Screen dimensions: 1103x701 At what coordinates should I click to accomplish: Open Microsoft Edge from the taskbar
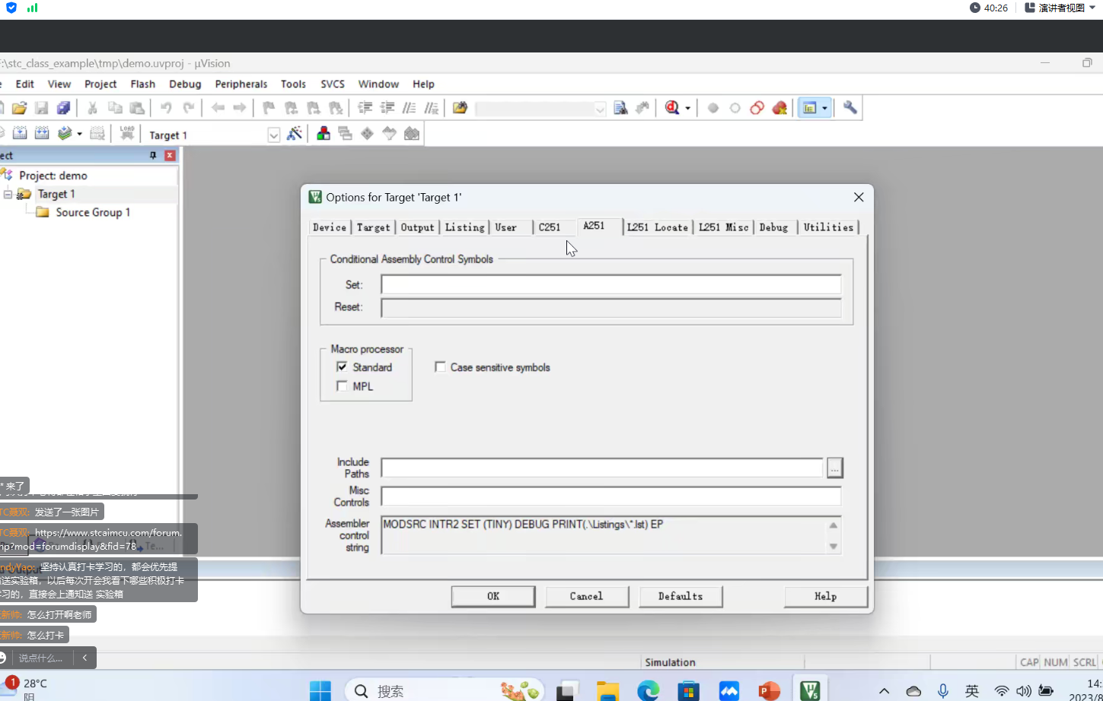click(x=648, y=690)
